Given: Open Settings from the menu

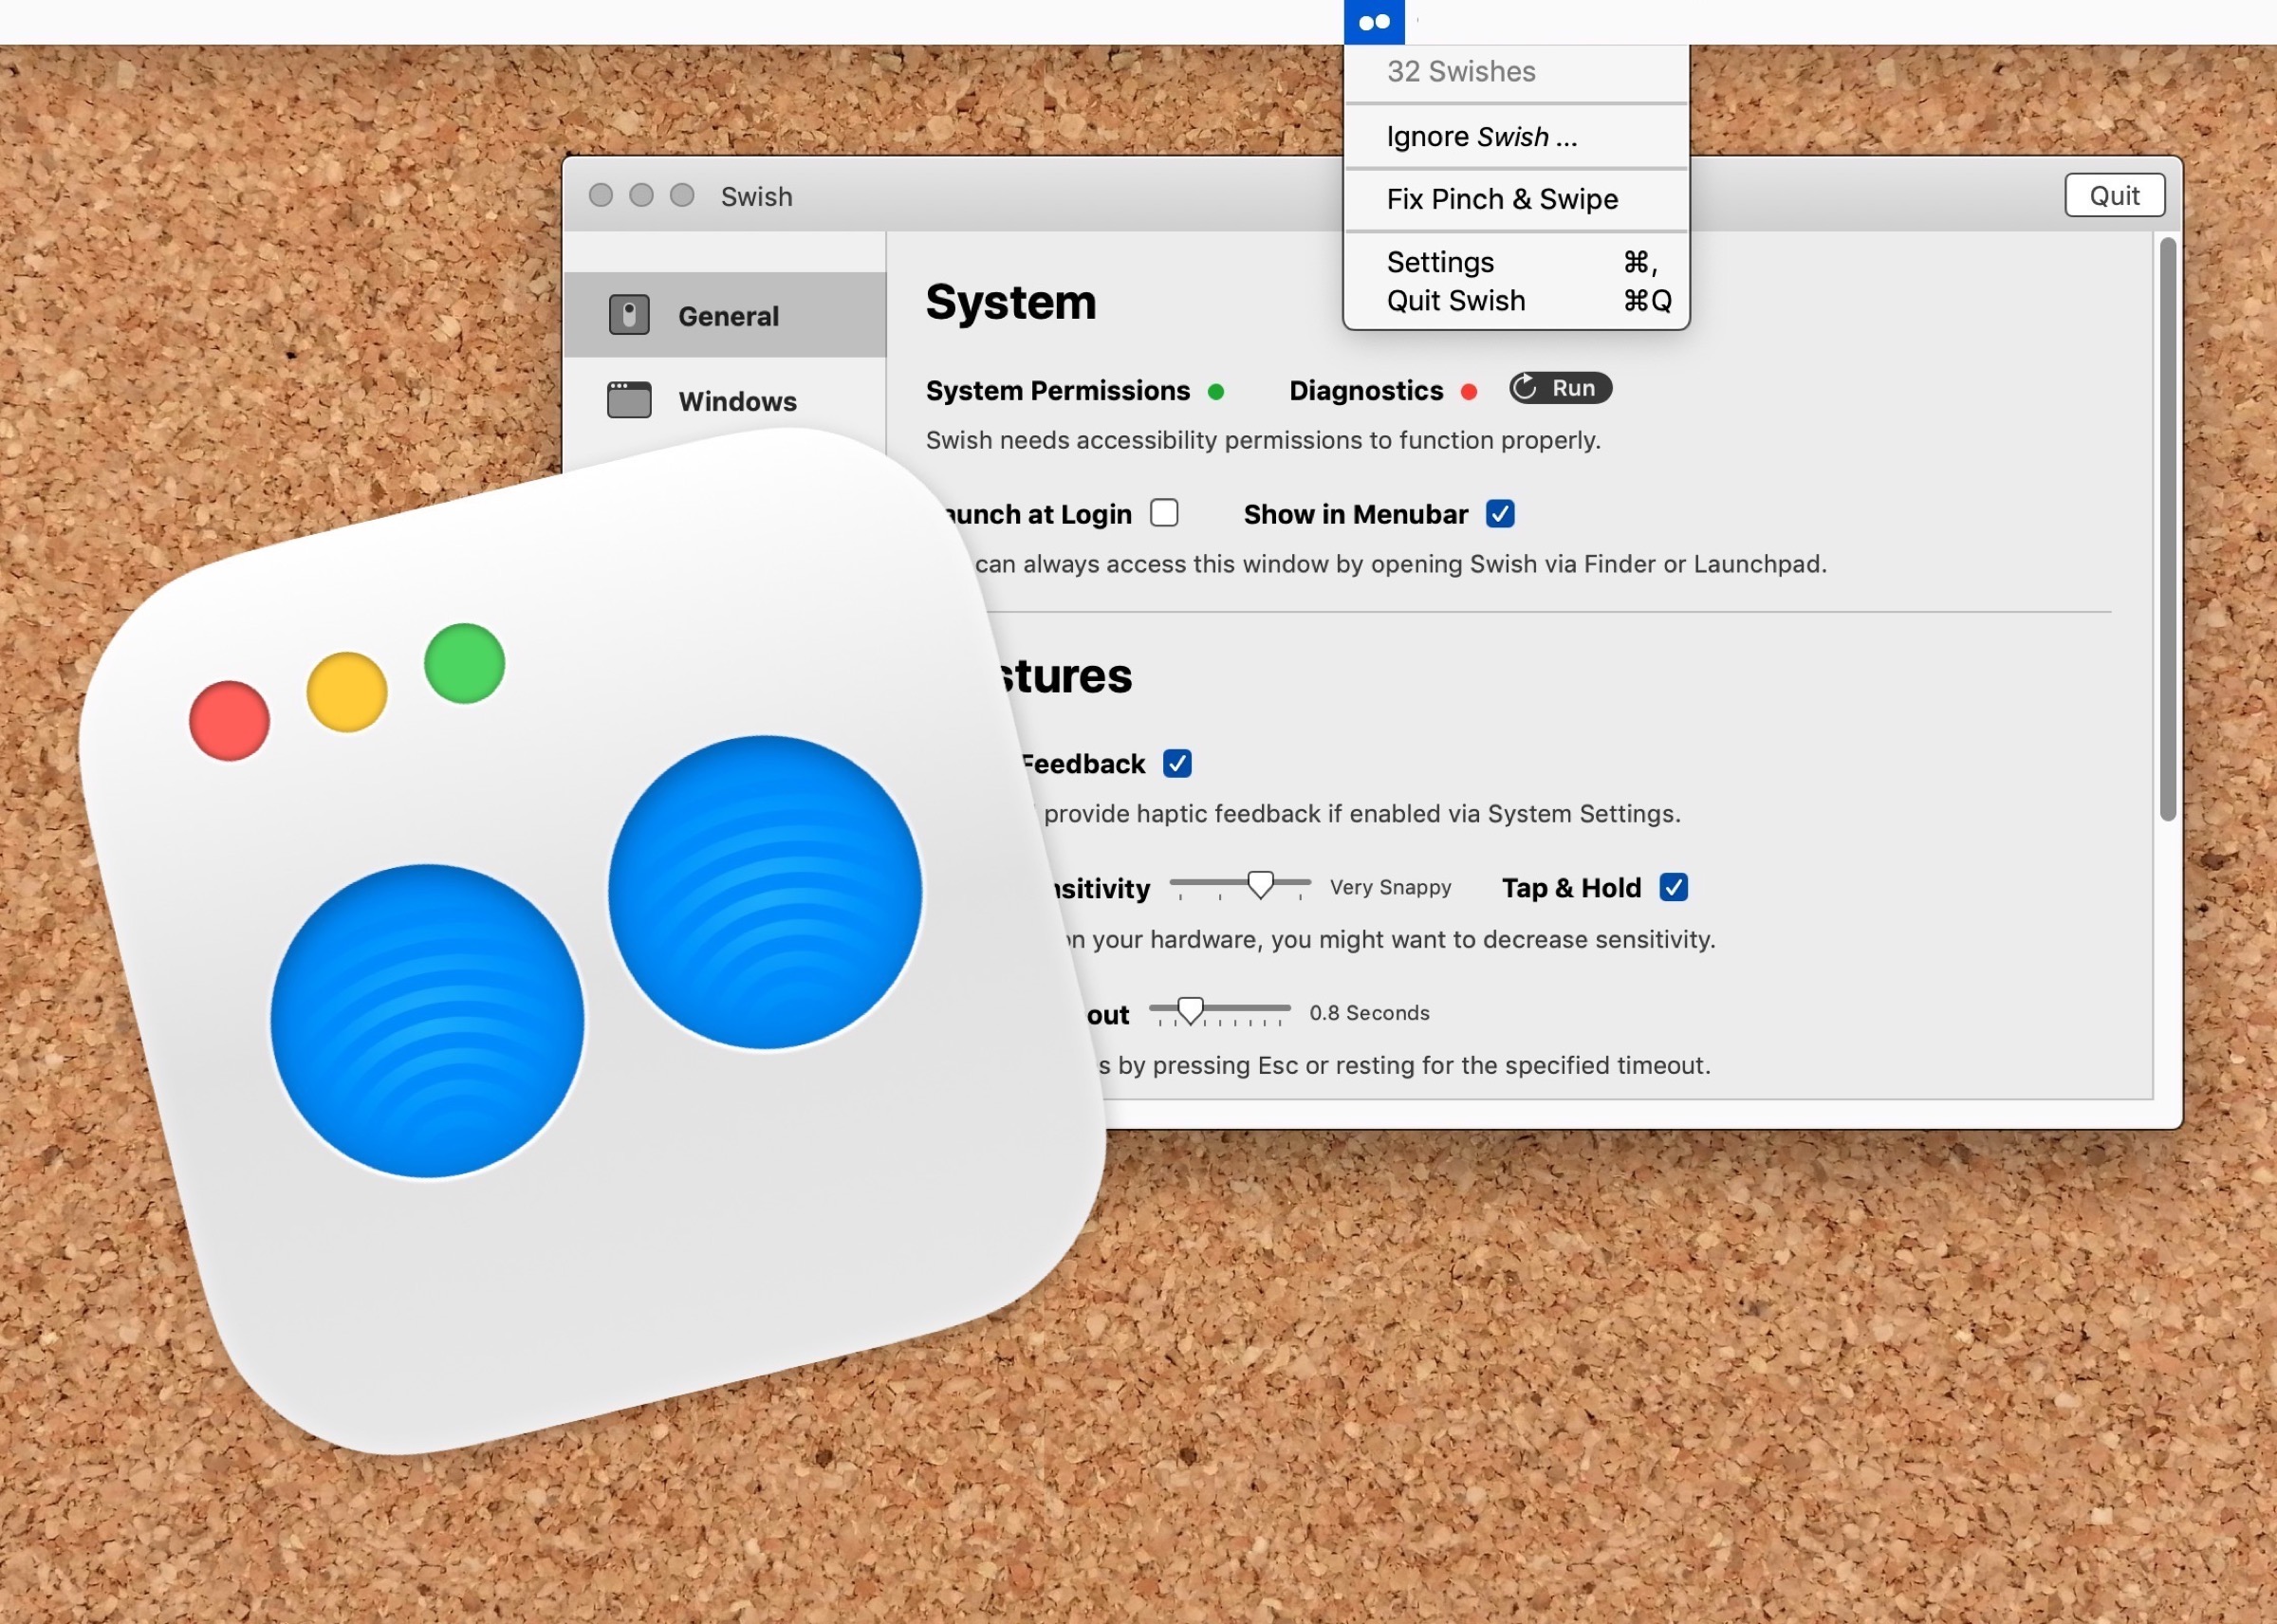Looking at the screenshot, I should tap(1440, 262).
